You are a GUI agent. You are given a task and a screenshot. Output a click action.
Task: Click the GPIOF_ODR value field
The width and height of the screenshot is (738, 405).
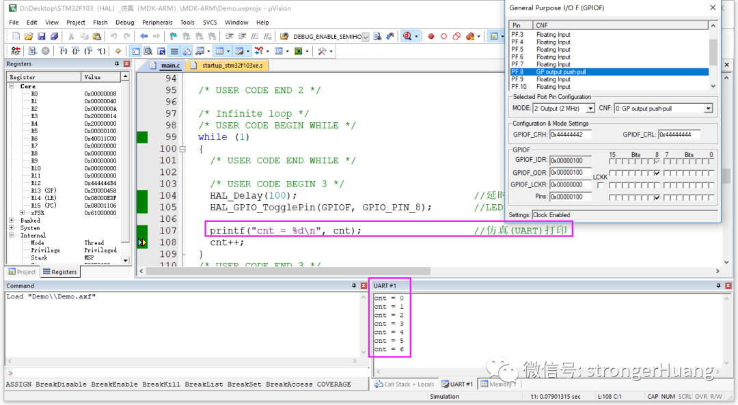point(571,173)
